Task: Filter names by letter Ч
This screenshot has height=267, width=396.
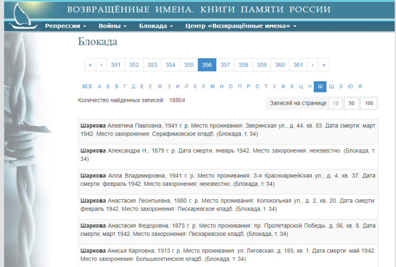Action: pyautogui.click(x=310, y=87)
